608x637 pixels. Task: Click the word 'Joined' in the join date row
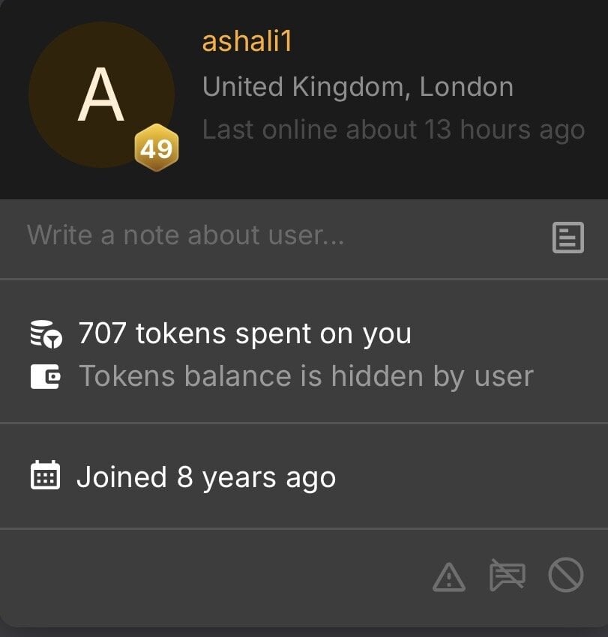[x=121, y=477]
